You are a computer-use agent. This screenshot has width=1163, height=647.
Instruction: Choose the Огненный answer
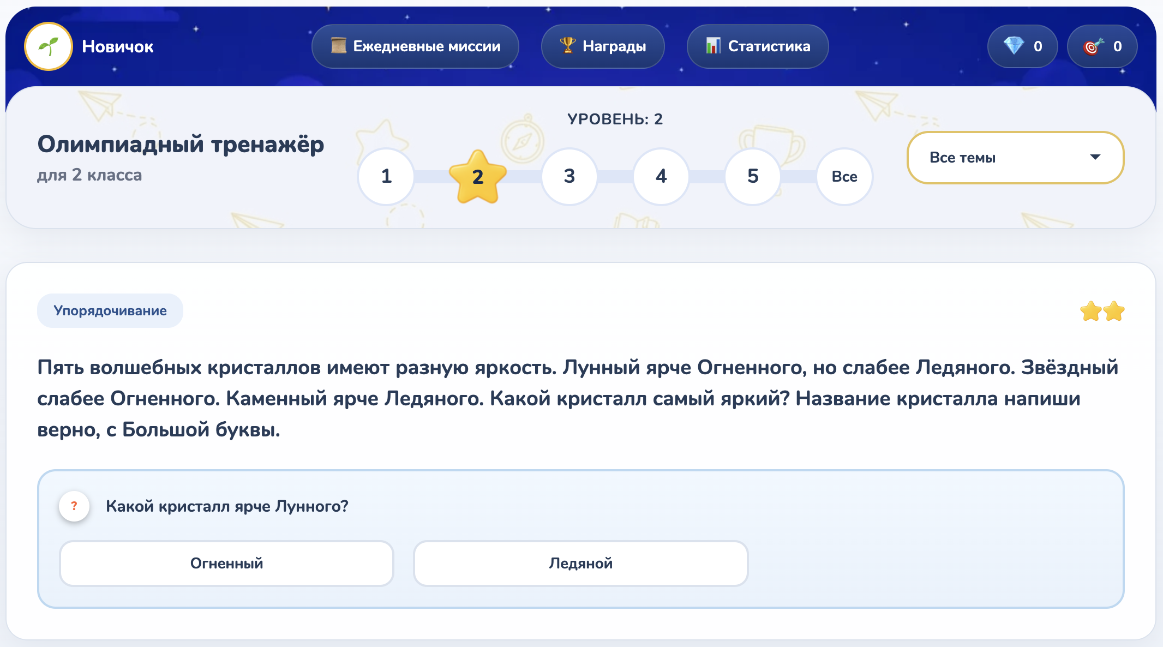click(226, 563)
